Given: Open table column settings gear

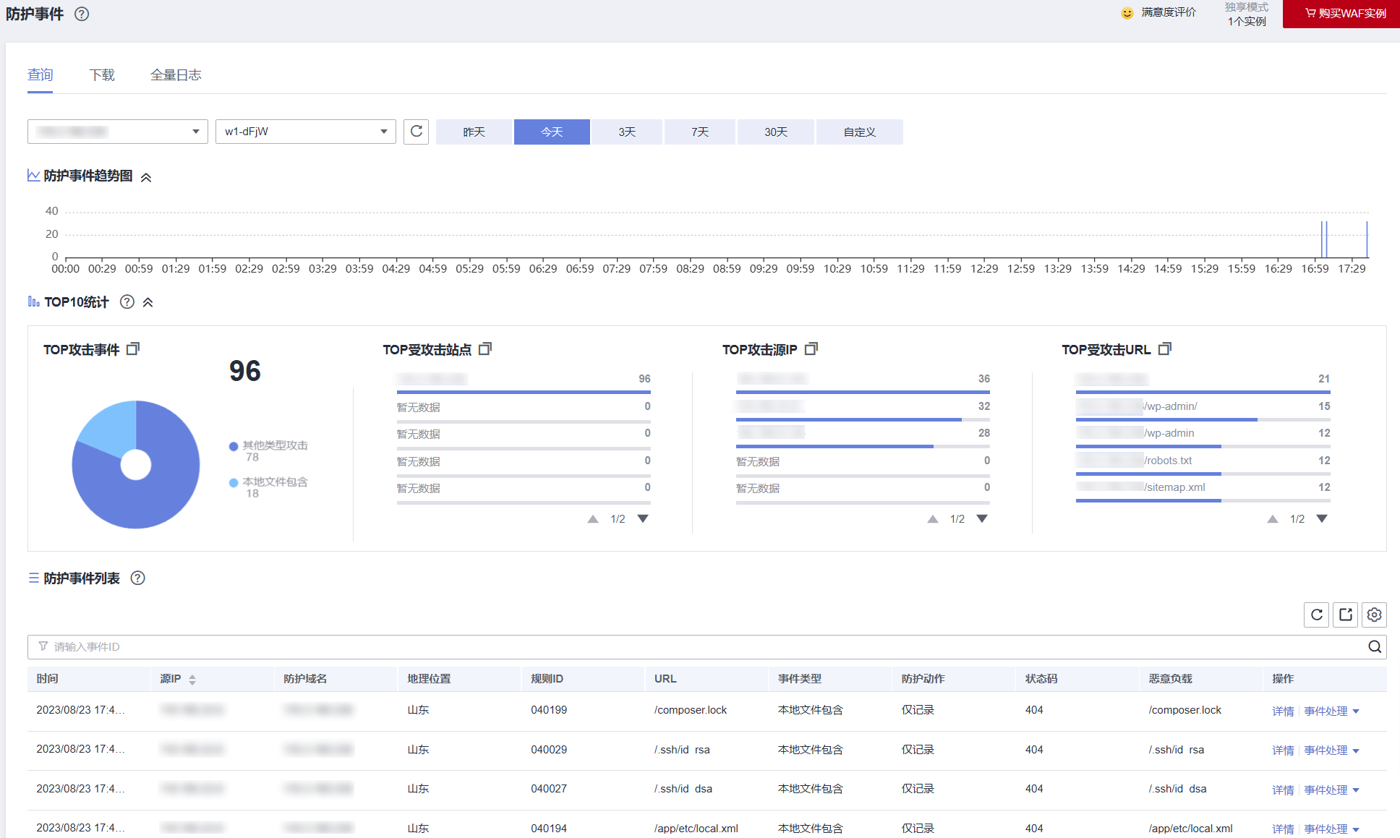Looking at the screenshot, I should click(x=1375, y=615).
